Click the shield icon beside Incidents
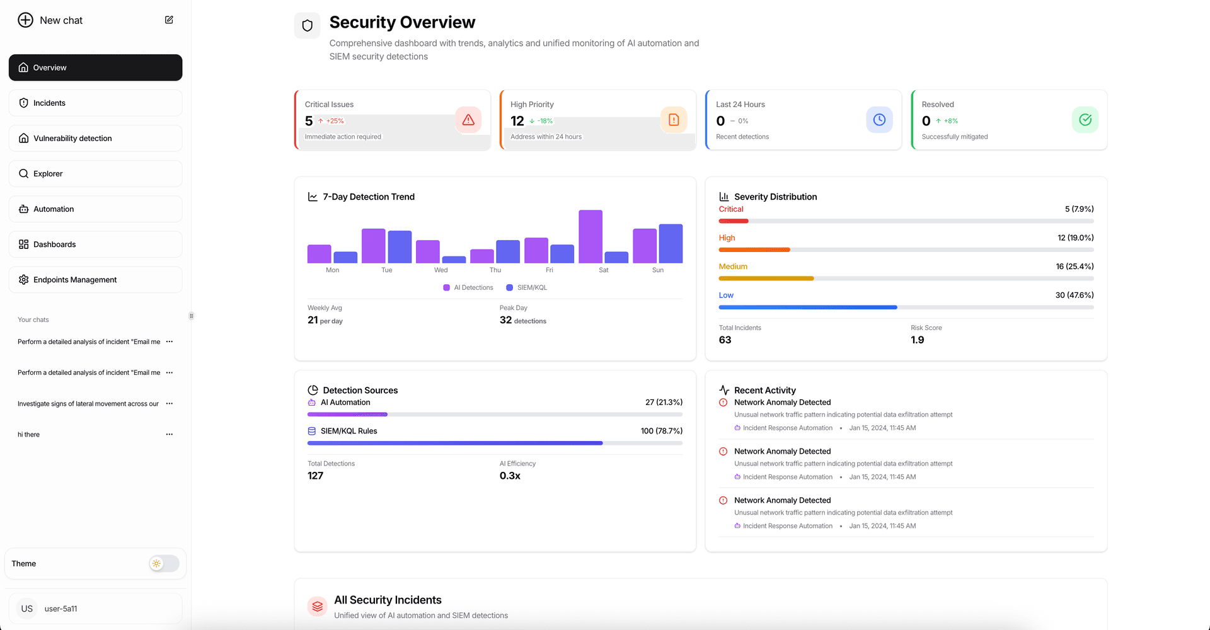This screenshot has width=1210, height=630. (x=23, y=103)
